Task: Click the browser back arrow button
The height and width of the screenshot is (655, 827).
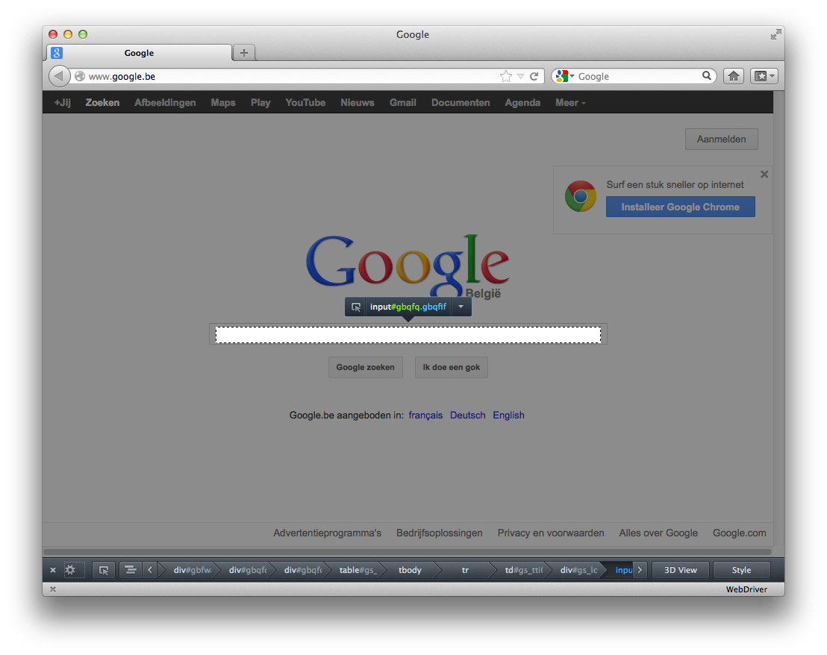Action: [x=58, y=76]
